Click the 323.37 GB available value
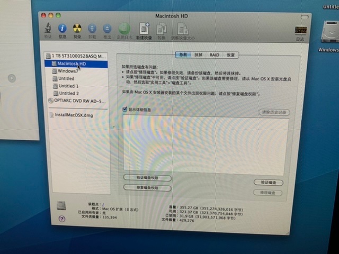Image resolution: width=339 pixels, height=254 pixels. tap(211, 213)
